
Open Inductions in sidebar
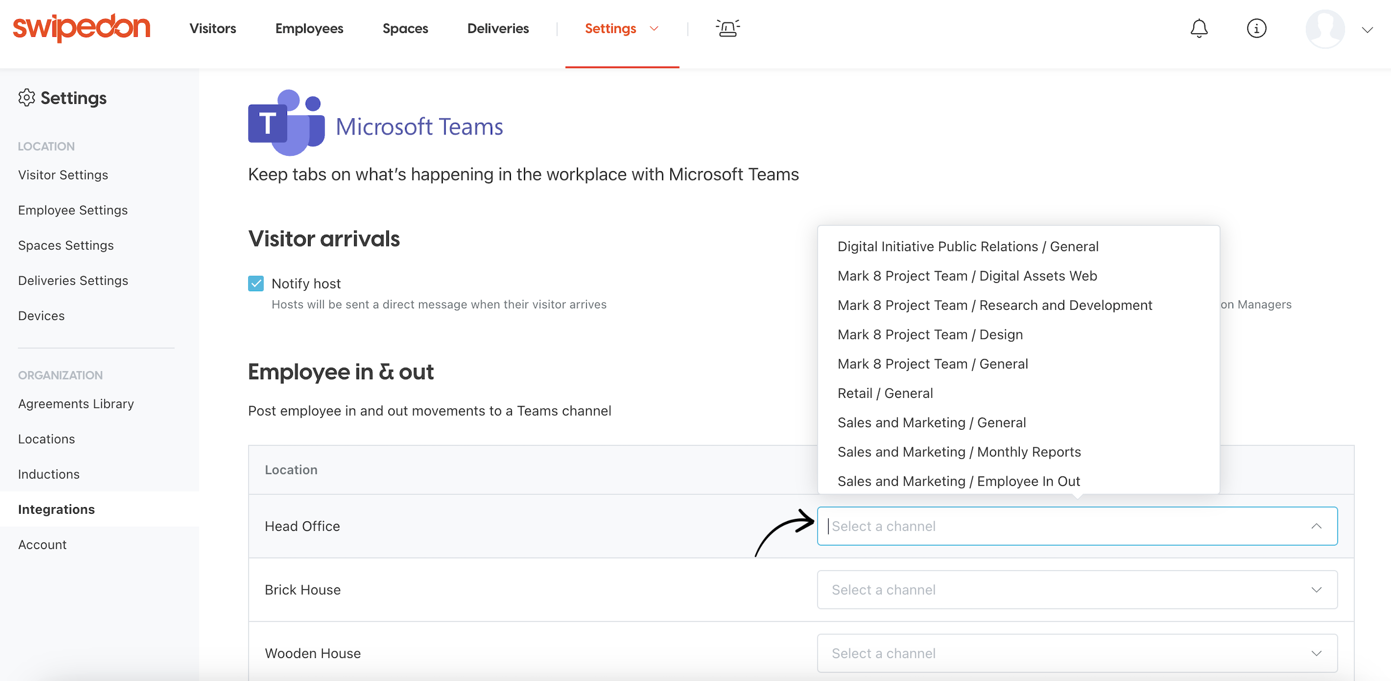click(48, 474)
